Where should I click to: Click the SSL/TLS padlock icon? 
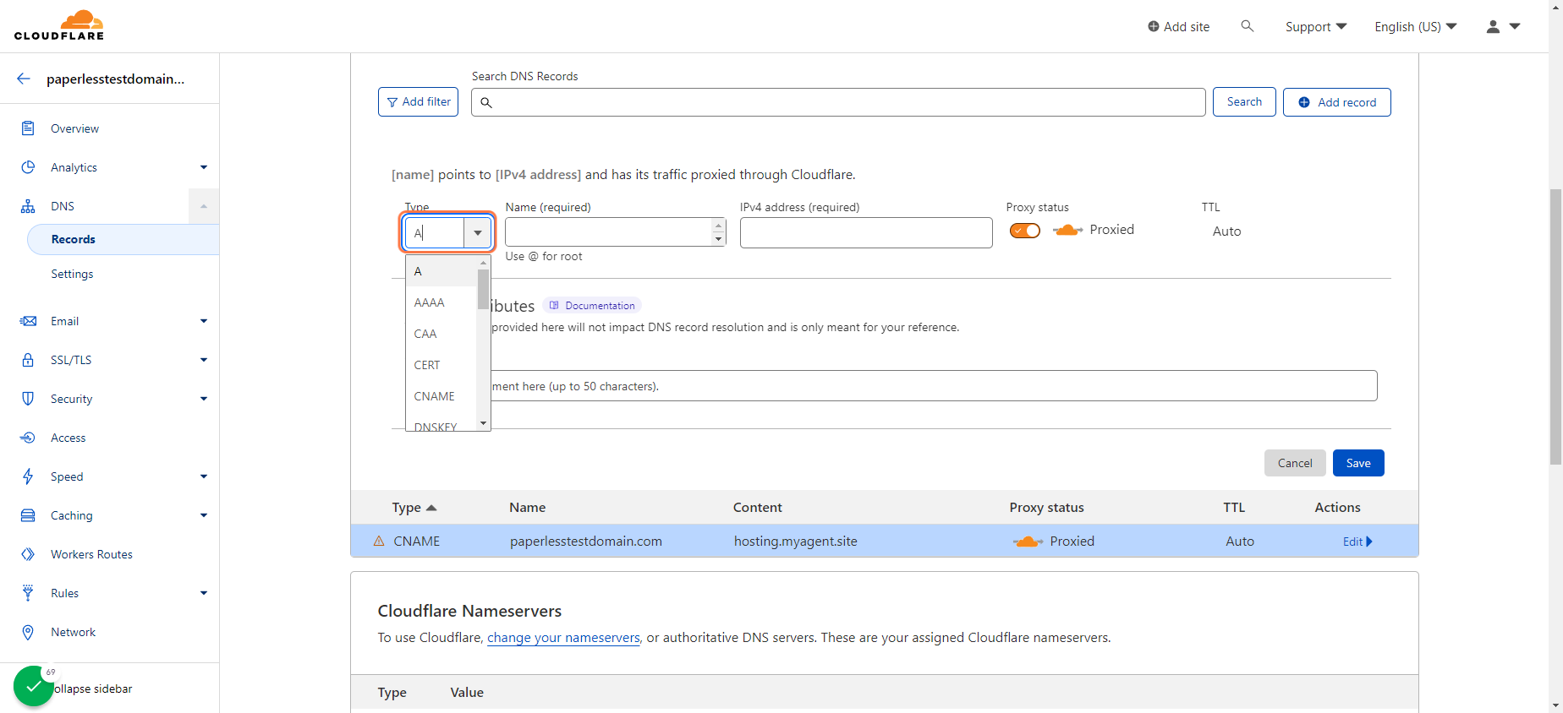[x=28, y=360]
